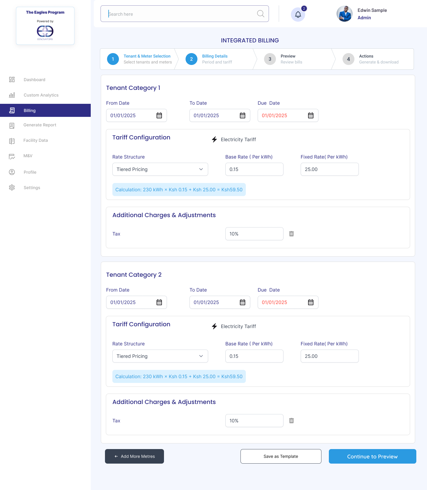Screen dimensions: 427x490
Task: Open calendar for Category 1 From Date
Action: coord(159,115)
